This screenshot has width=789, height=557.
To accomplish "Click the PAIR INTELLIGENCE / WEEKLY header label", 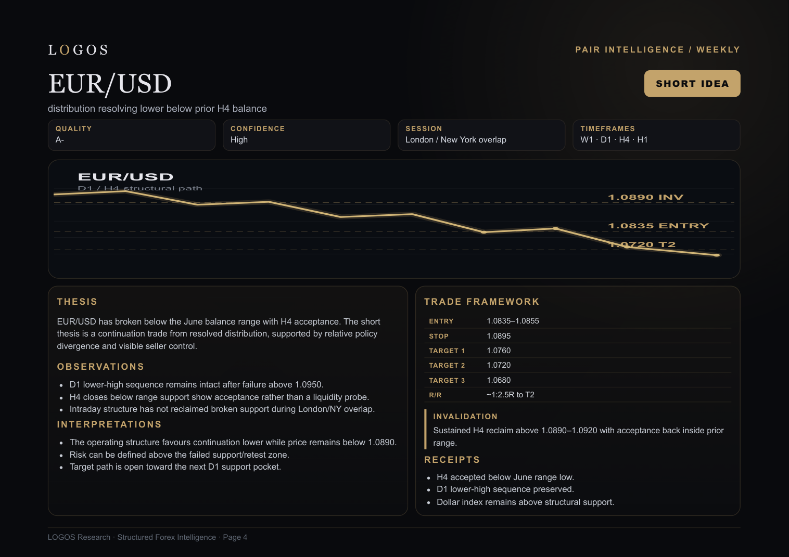I will pyautogui.click(x=657, y=49).
